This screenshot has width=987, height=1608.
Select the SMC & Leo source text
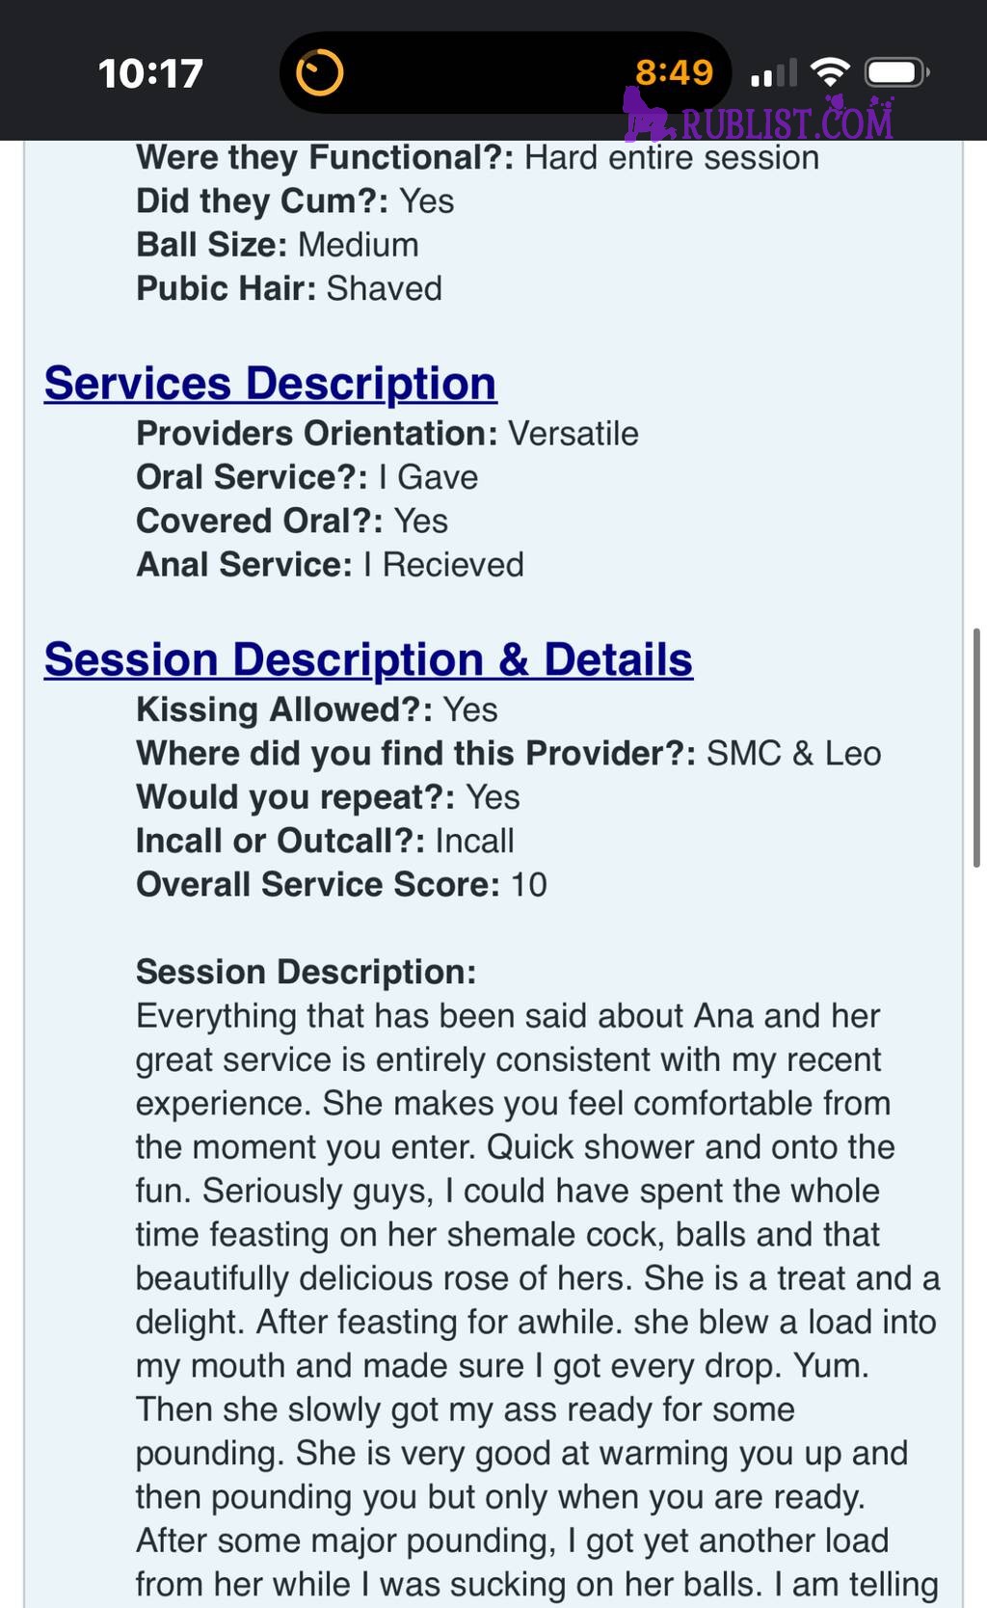(794, 754)
